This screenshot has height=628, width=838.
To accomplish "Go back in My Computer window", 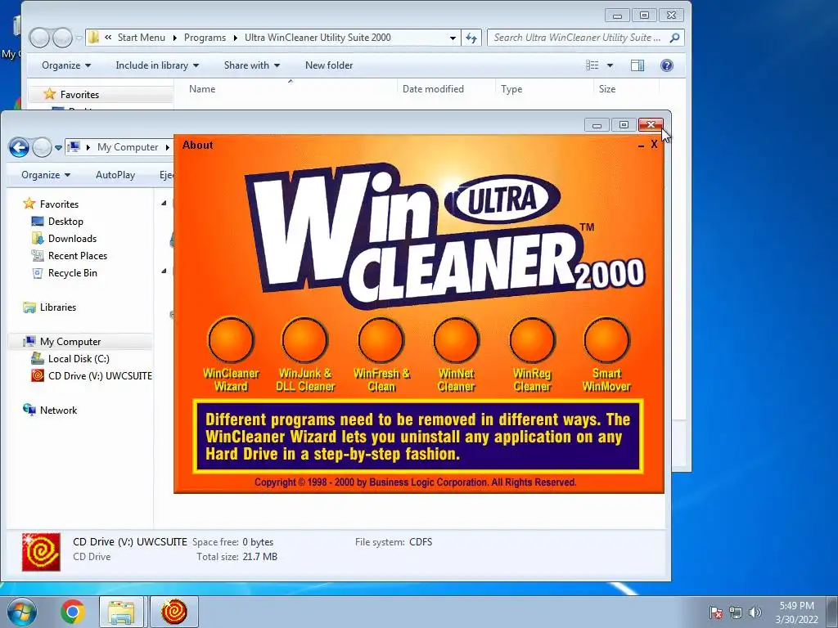I will [19, 147].
